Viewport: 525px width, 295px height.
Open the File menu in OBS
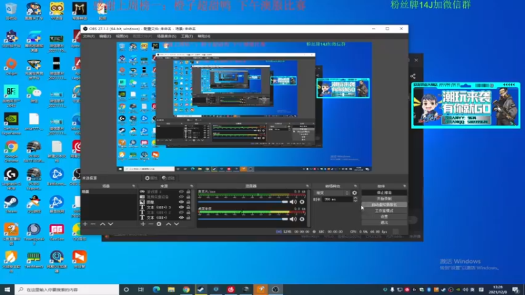pyautogui.click(x=89, y=36)
